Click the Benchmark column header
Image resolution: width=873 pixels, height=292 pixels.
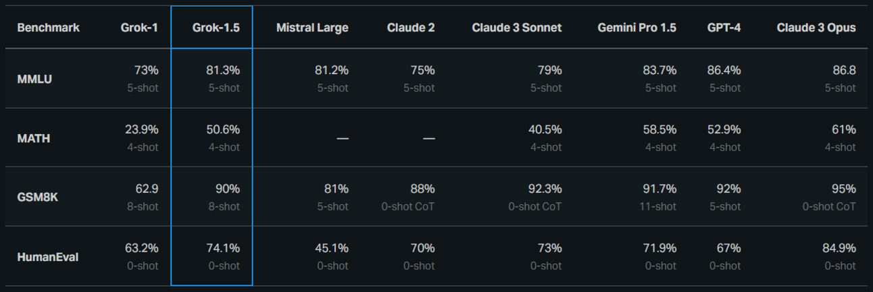click(x=48, y=28)
